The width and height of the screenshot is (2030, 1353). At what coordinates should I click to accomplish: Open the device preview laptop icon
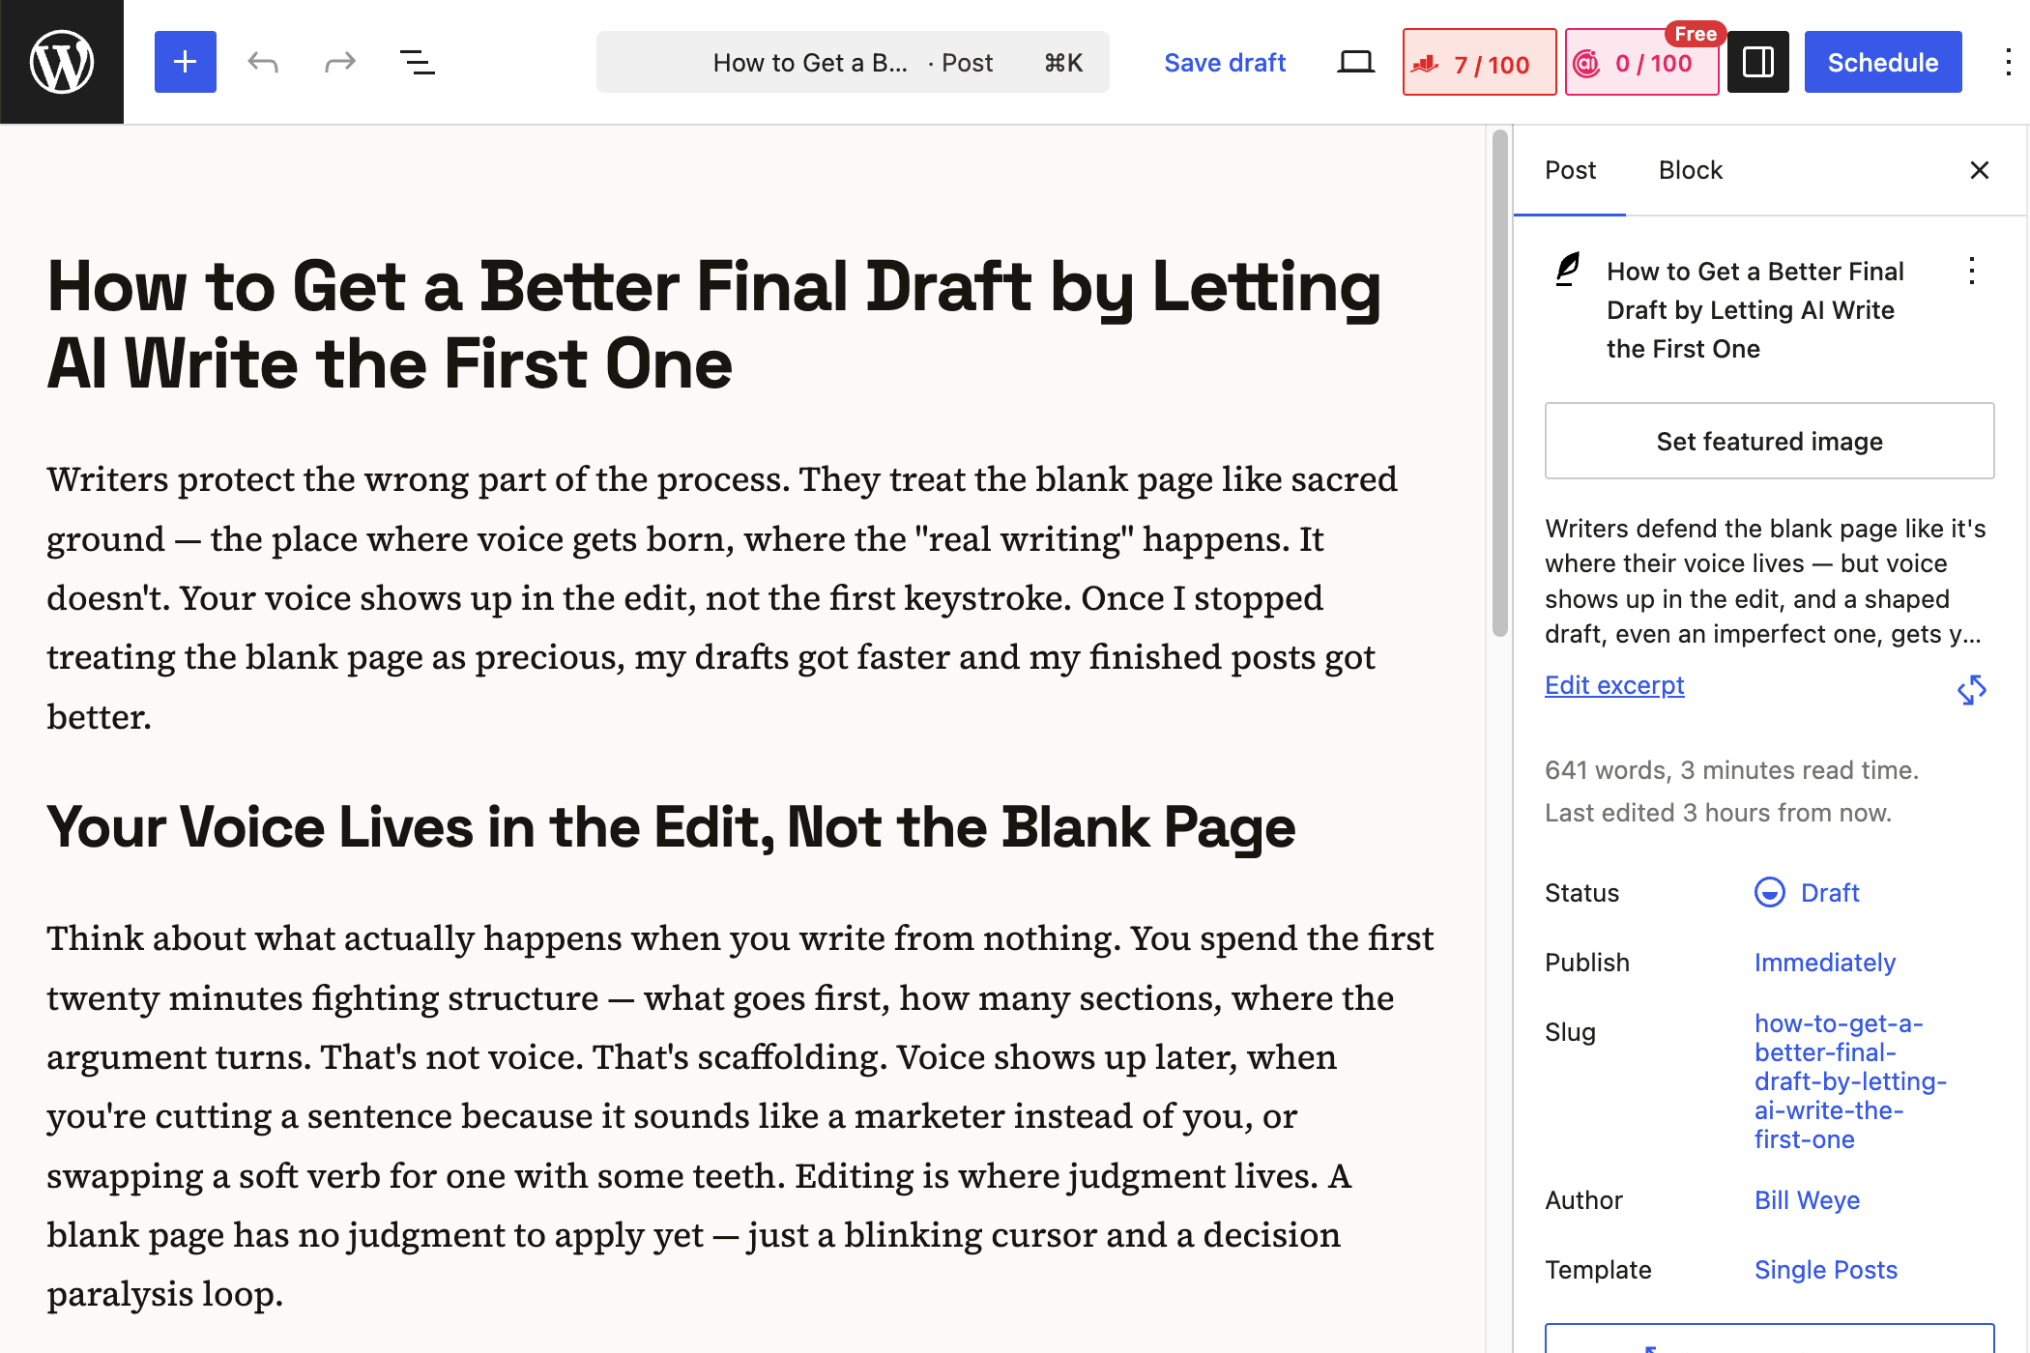click(x=1355, y=62)
